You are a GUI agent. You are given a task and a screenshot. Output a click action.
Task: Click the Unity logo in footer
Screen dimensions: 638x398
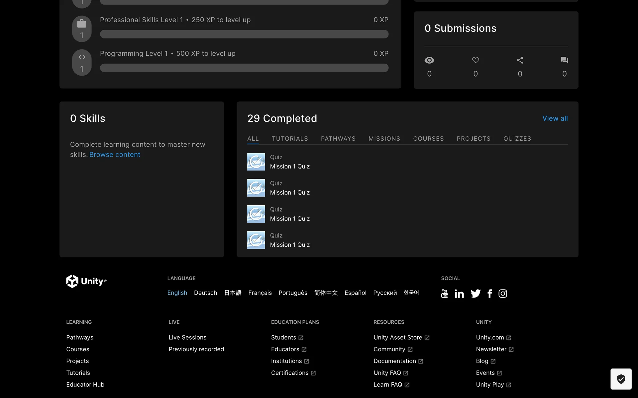pos(86,281)
